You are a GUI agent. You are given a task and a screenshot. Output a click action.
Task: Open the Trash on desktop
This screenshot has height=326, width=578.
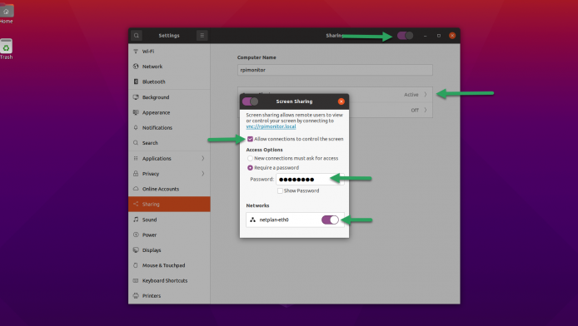pos(7,48)
